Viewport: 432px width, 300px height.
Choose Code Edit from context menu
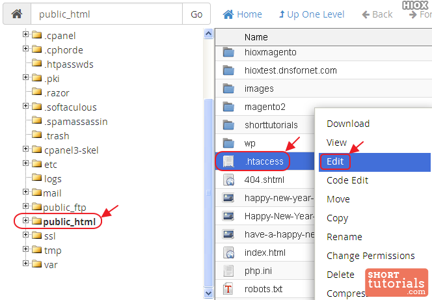[x=347, y=180]
